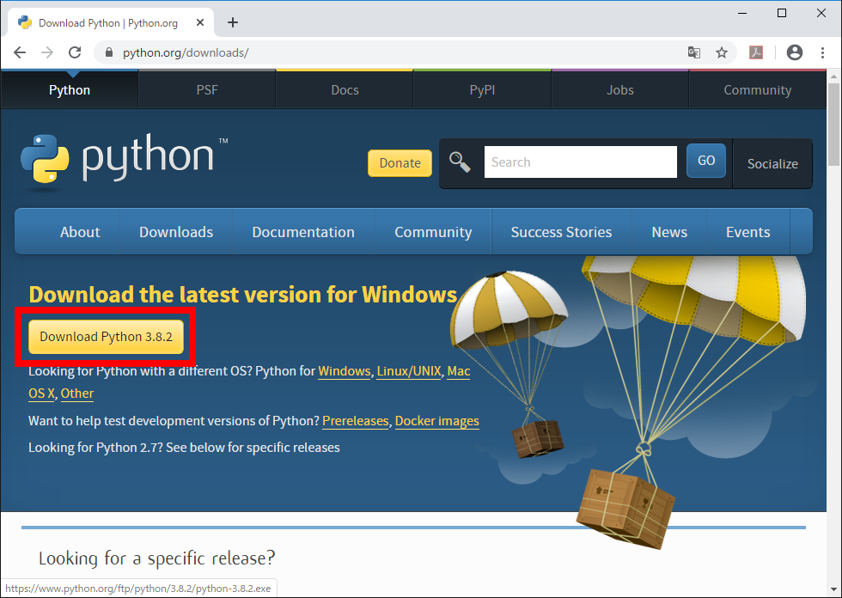Follow the Linux/UNIX link

[x=409, y=371]
